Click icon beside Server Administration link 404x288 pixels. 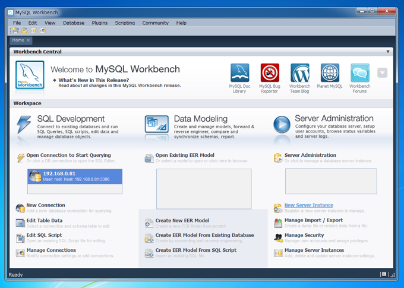[278, 158]
